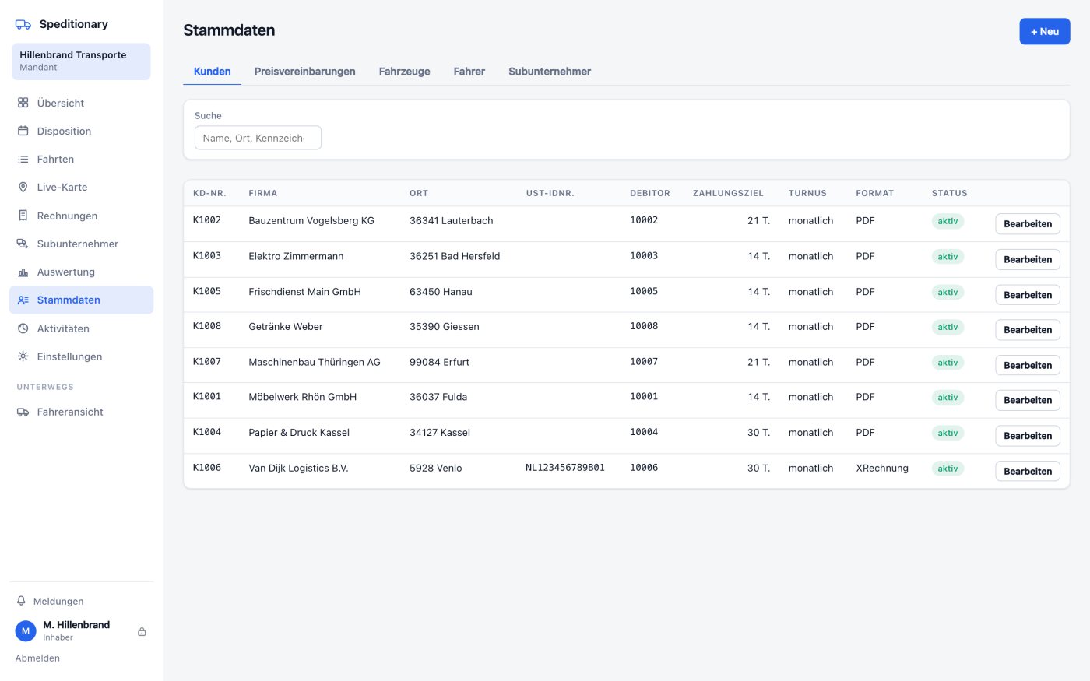Click the Stammdaten sidebar icon
Screen dimensions: 1090x681
point(23,300)
